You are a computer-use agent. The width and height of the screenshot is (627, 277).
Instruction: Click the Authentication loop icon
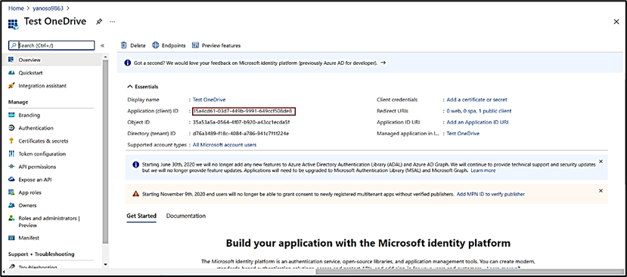tap(11, 128)
